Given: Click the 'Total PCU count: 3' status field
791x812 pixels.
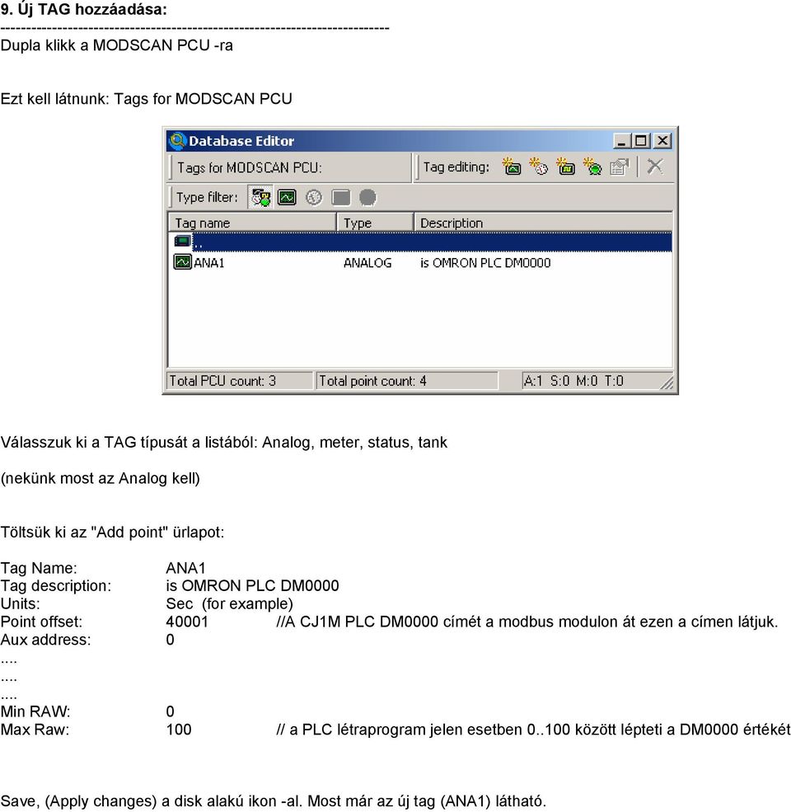Looking at the screenshot, I should [240, 381].
